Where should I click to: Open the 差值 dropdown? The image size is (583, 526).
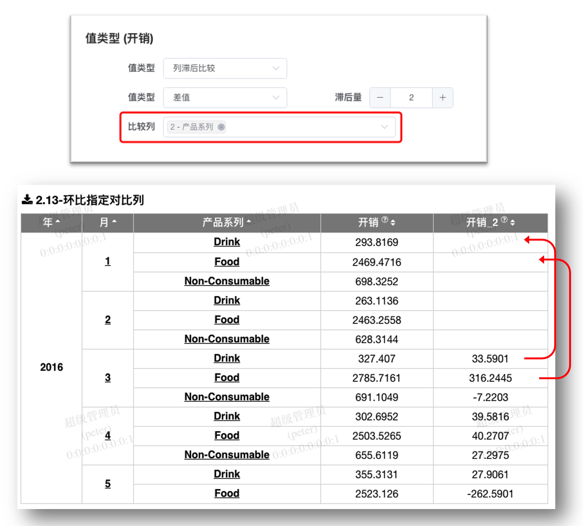coord(225,98)
